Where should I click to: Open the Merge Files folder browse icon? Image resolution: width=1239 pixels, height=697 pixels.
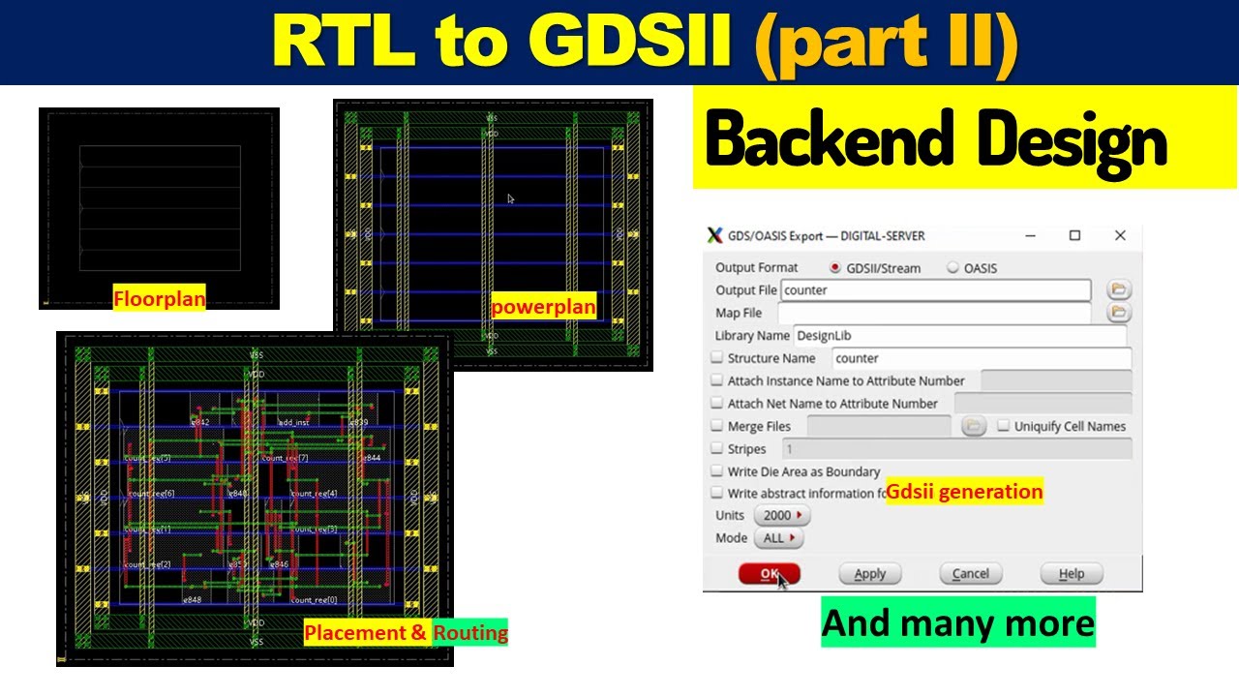point(973,426)
